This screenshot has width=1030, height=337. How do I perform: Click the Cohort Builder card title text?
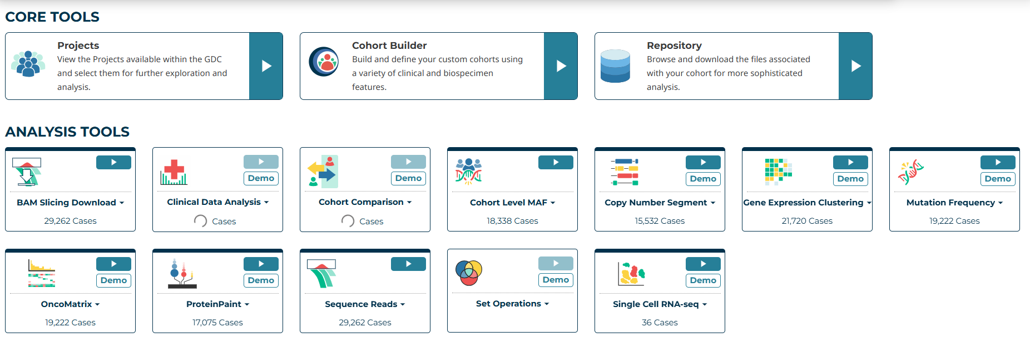[x=389, y=46]
